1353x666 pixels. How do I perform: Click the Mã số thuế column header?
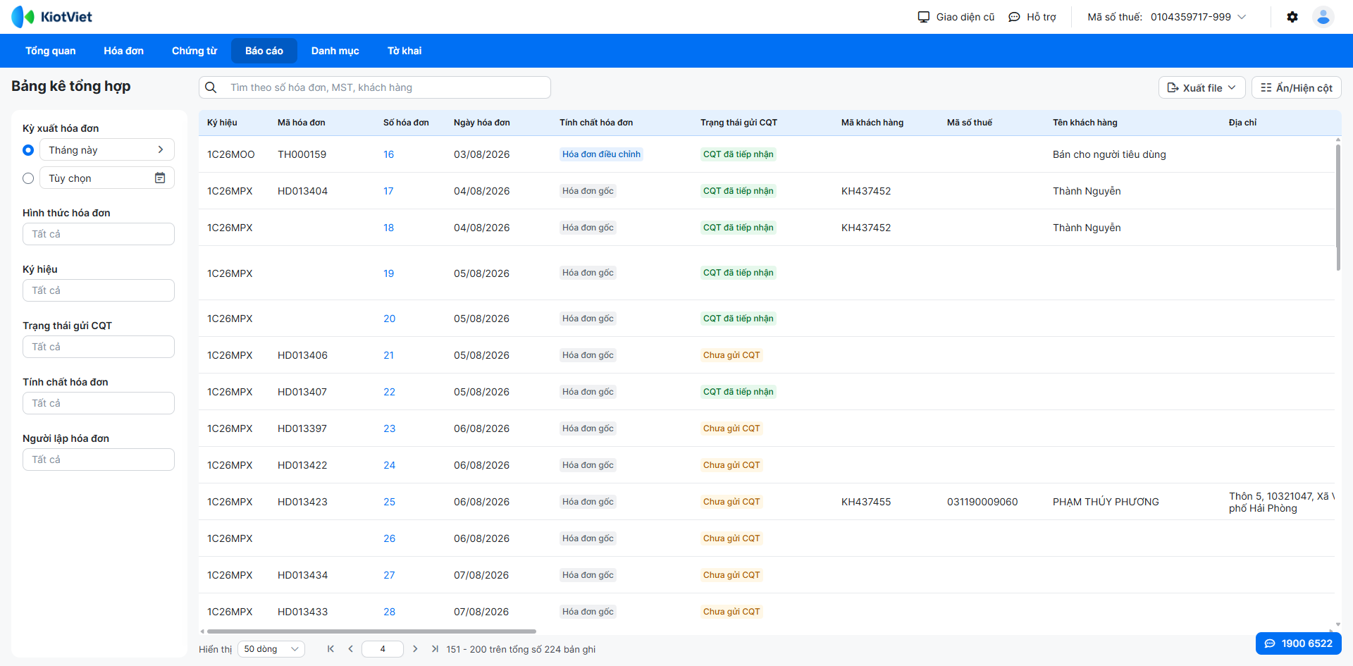[x=970, y=123]
